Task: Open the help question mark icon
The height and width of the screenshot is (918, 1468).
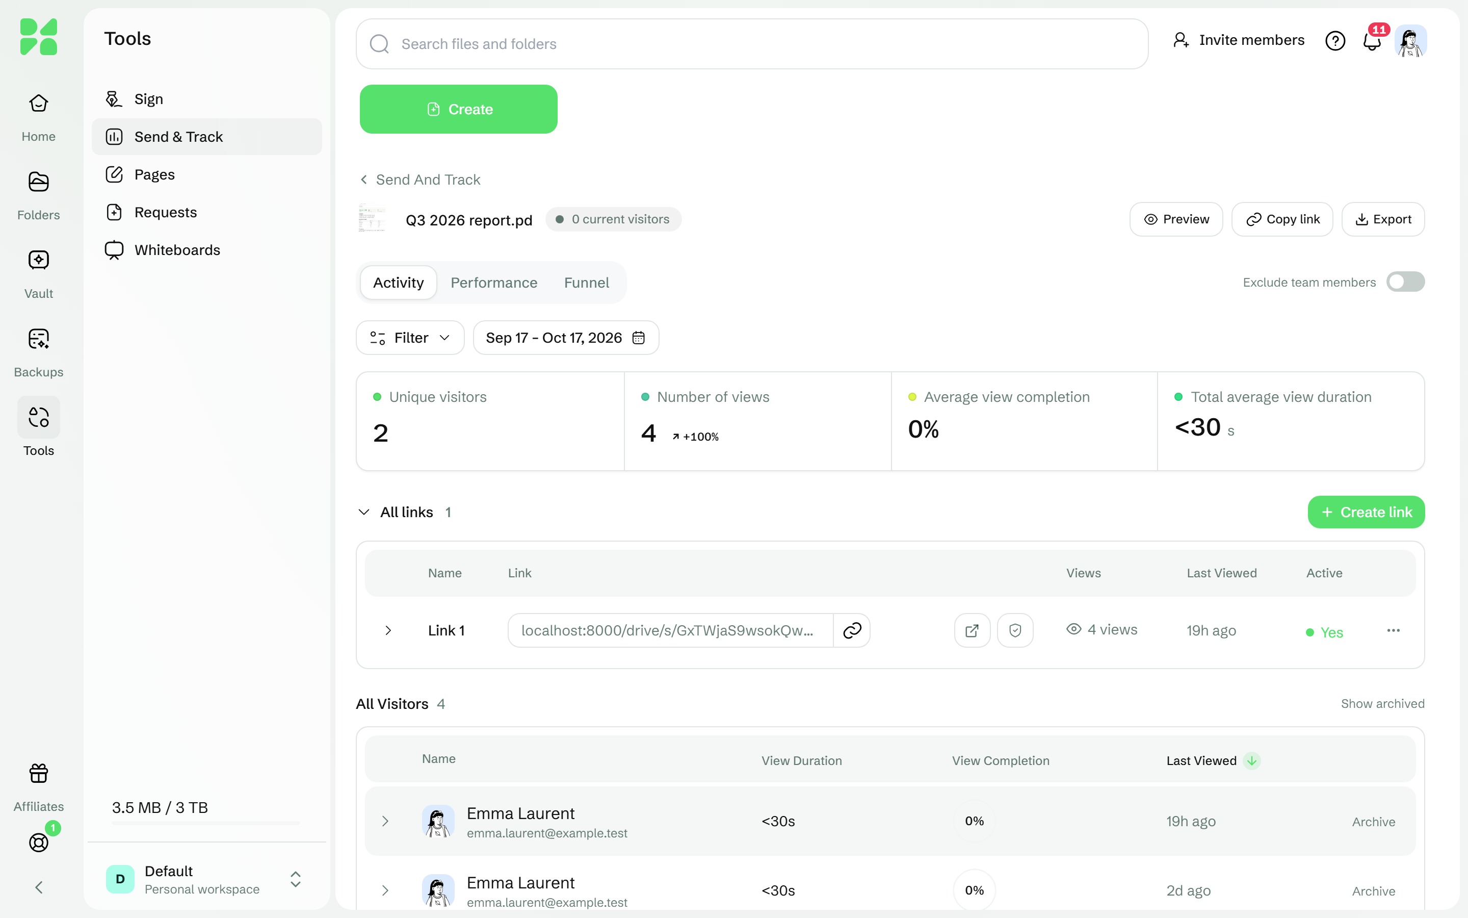Action: point(1335,41)
